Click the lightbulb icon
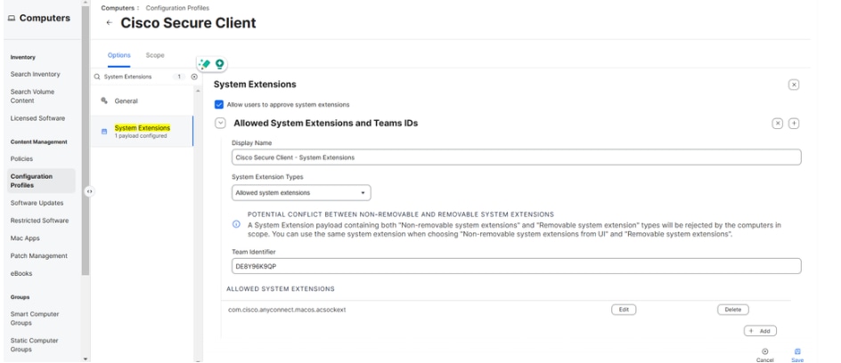The width and height of the screenshot is (841, 363). pyautogui.click(x=219, y=64)
